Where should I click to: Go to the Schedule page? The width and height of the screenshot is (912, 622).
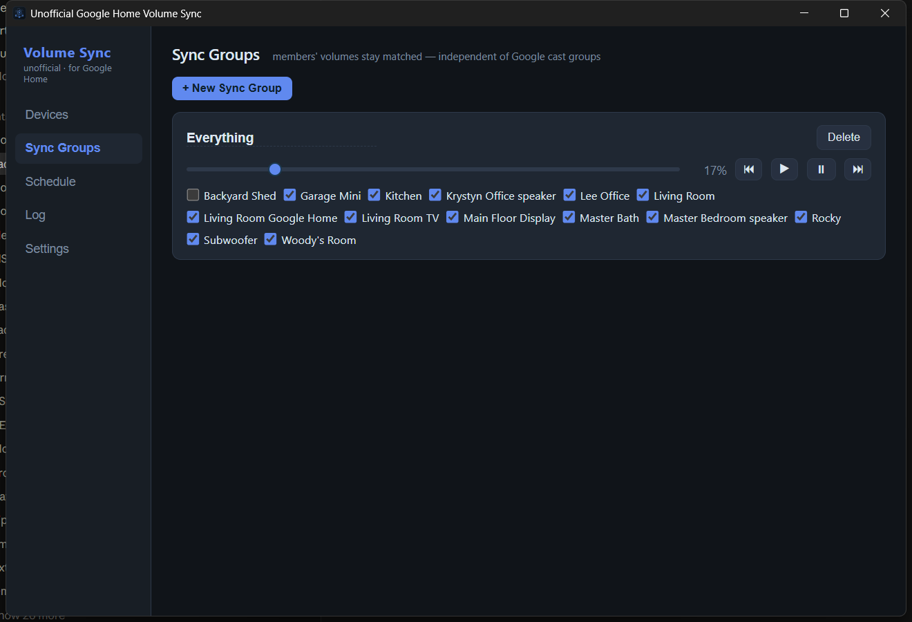[79, 182]
